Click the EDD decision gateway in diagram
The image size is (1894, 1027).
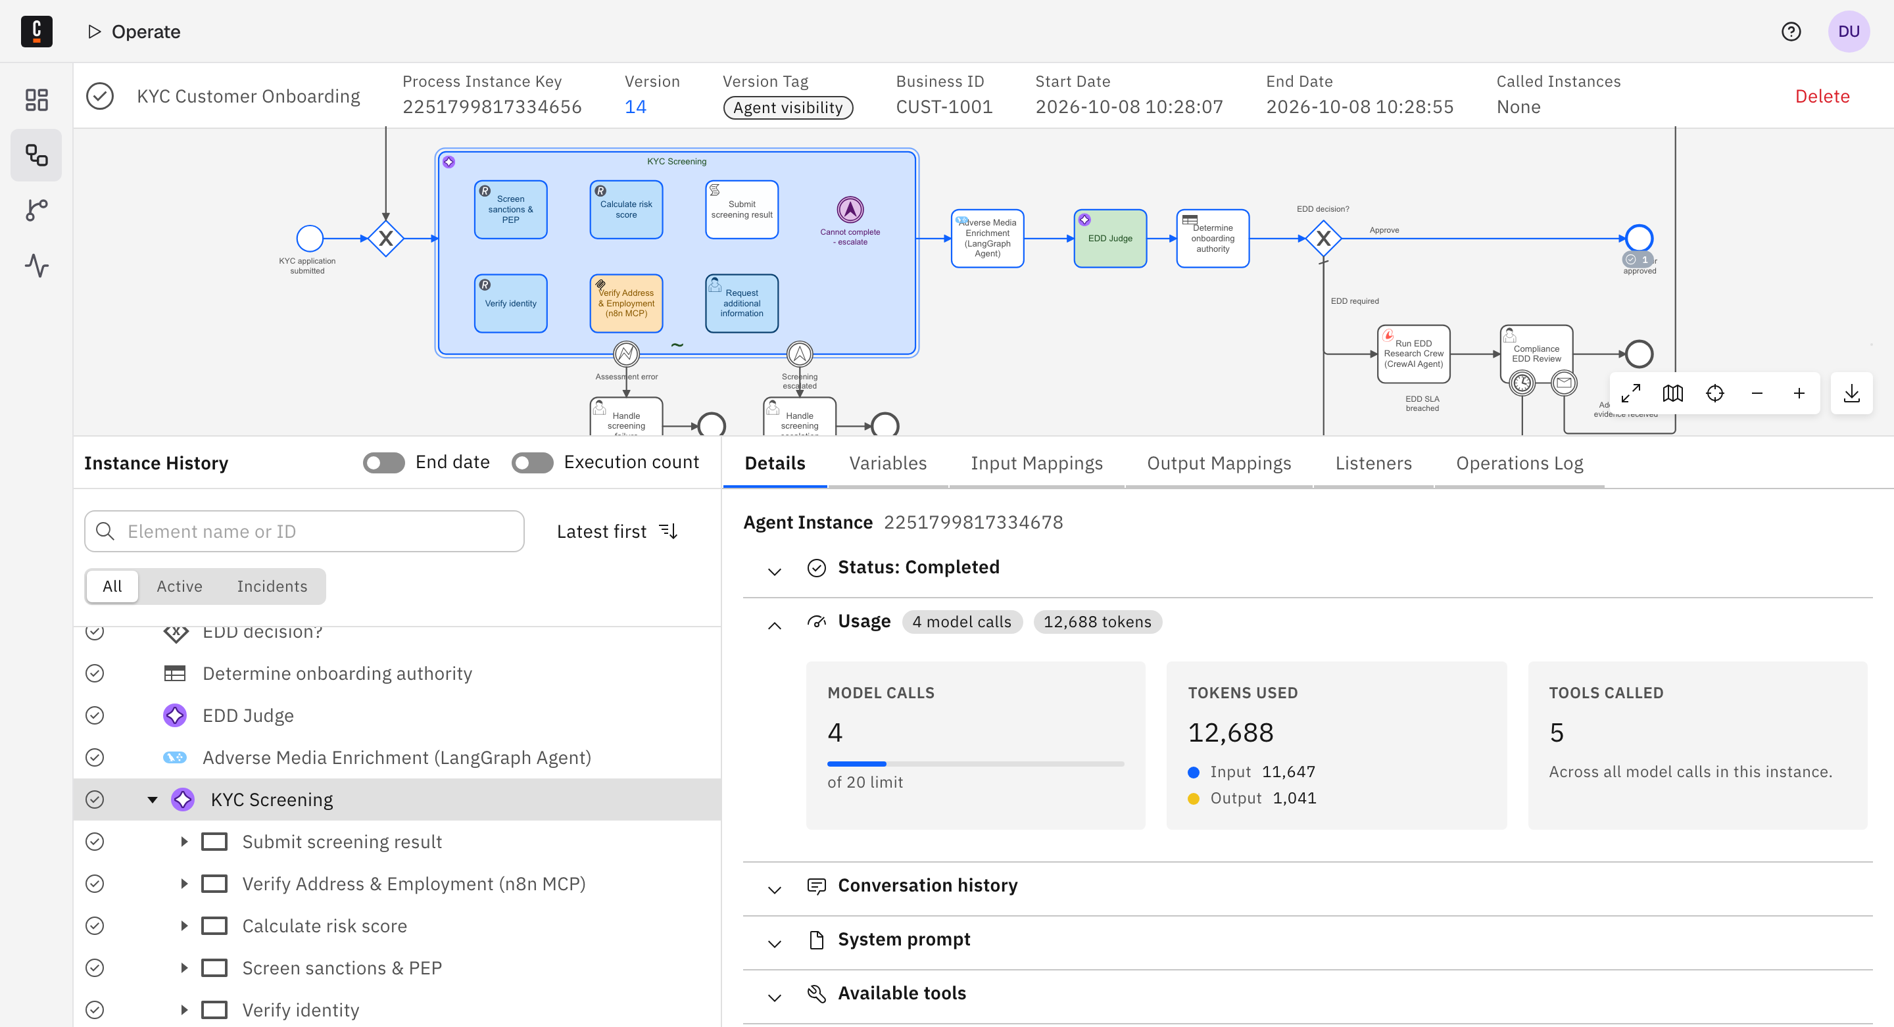[x=1323, y=238]
